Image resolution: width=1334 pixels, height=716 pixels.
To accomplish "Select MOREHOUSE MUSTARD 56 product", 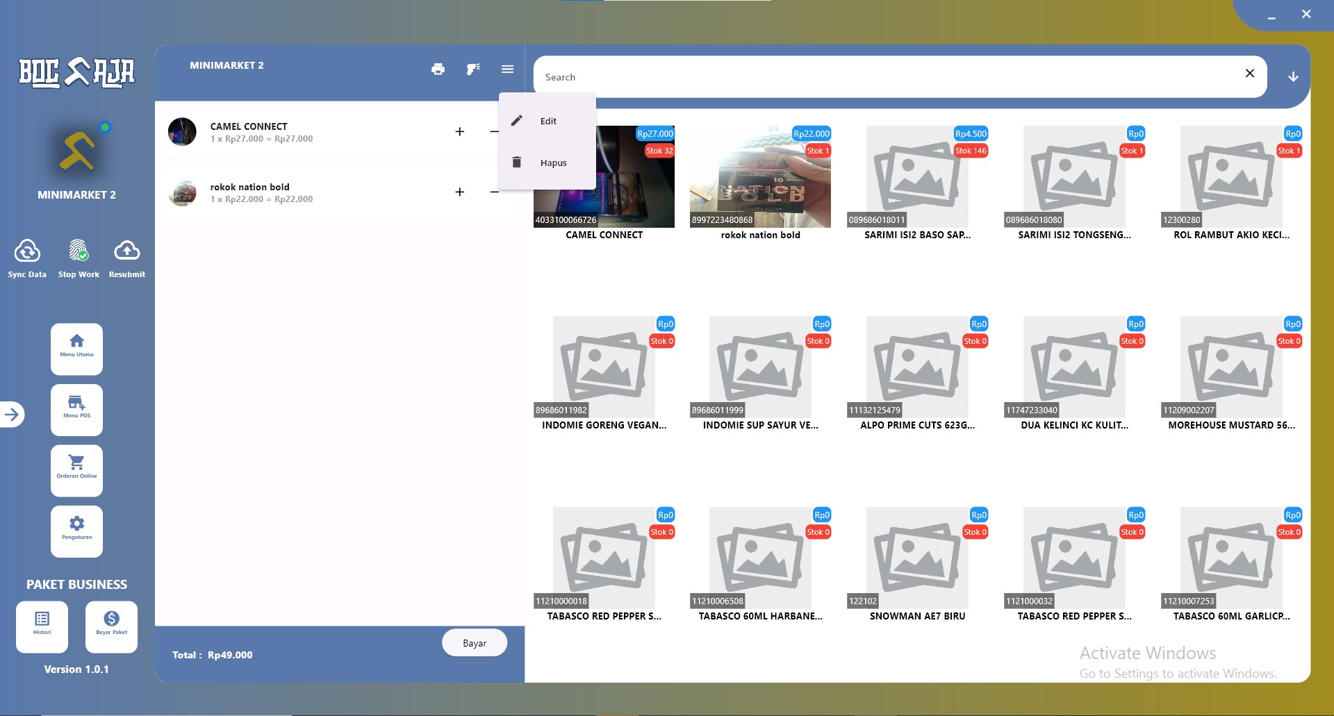I will (1231, 374).
